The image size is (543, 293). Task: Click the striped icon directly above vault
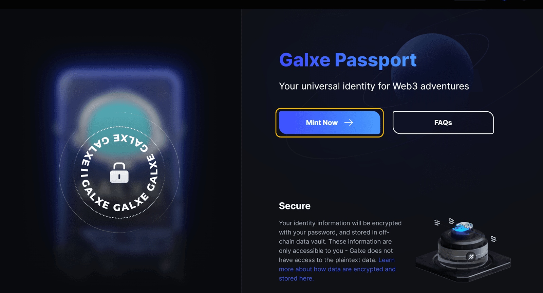451,221
